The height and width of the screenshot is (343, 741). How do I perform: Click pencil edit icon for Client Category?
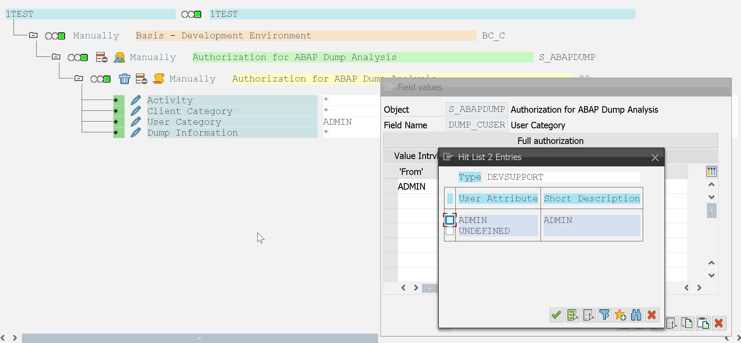pos(135,111)
